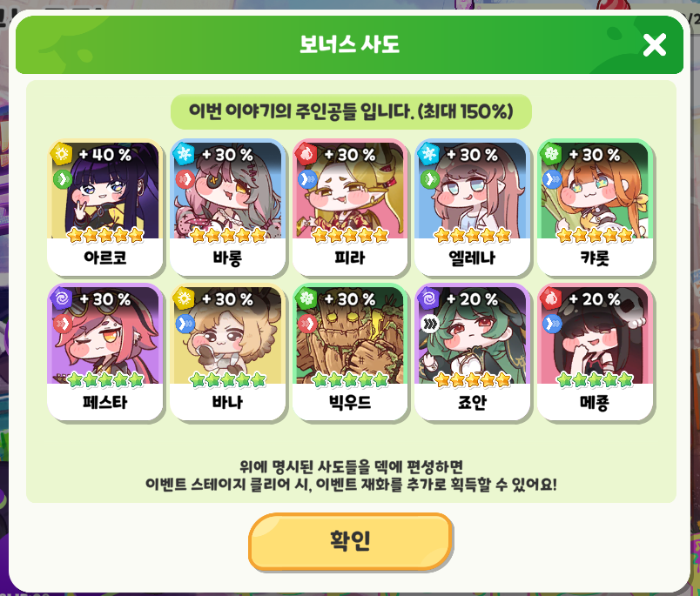Image resolution: width=700 pixels, height=596 pixels.
Task: Click the green leaf element icon on 캬롯
Action: coord(551,154)
